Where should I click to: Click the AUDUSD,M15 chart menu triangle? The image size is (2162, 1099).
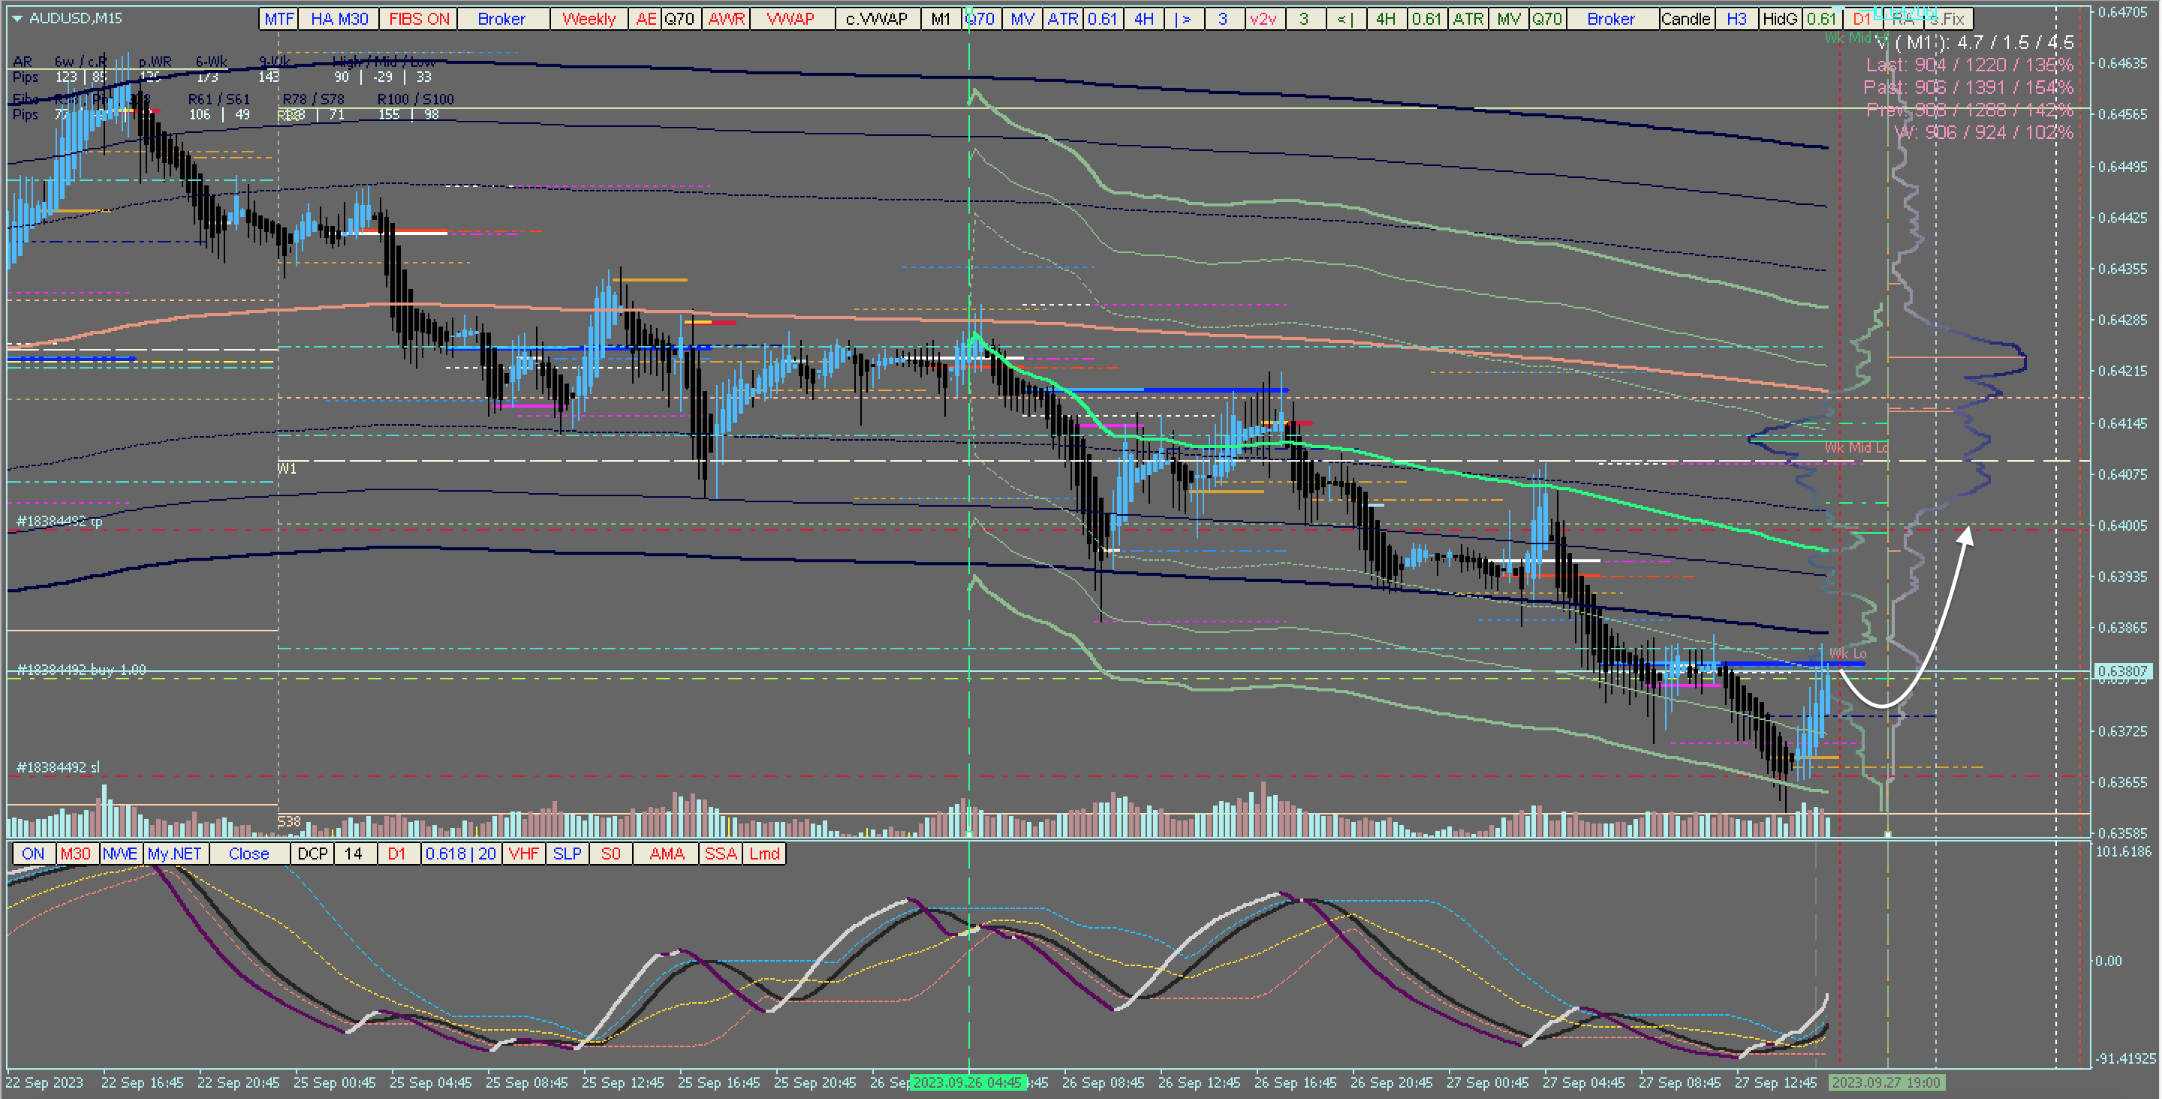17,17
